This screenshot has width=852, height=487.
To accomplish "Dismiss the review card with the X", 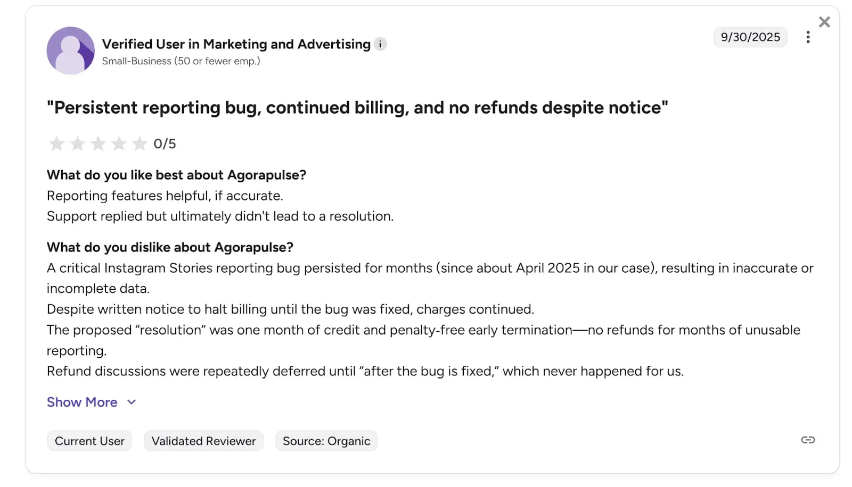I will point(824,22).
